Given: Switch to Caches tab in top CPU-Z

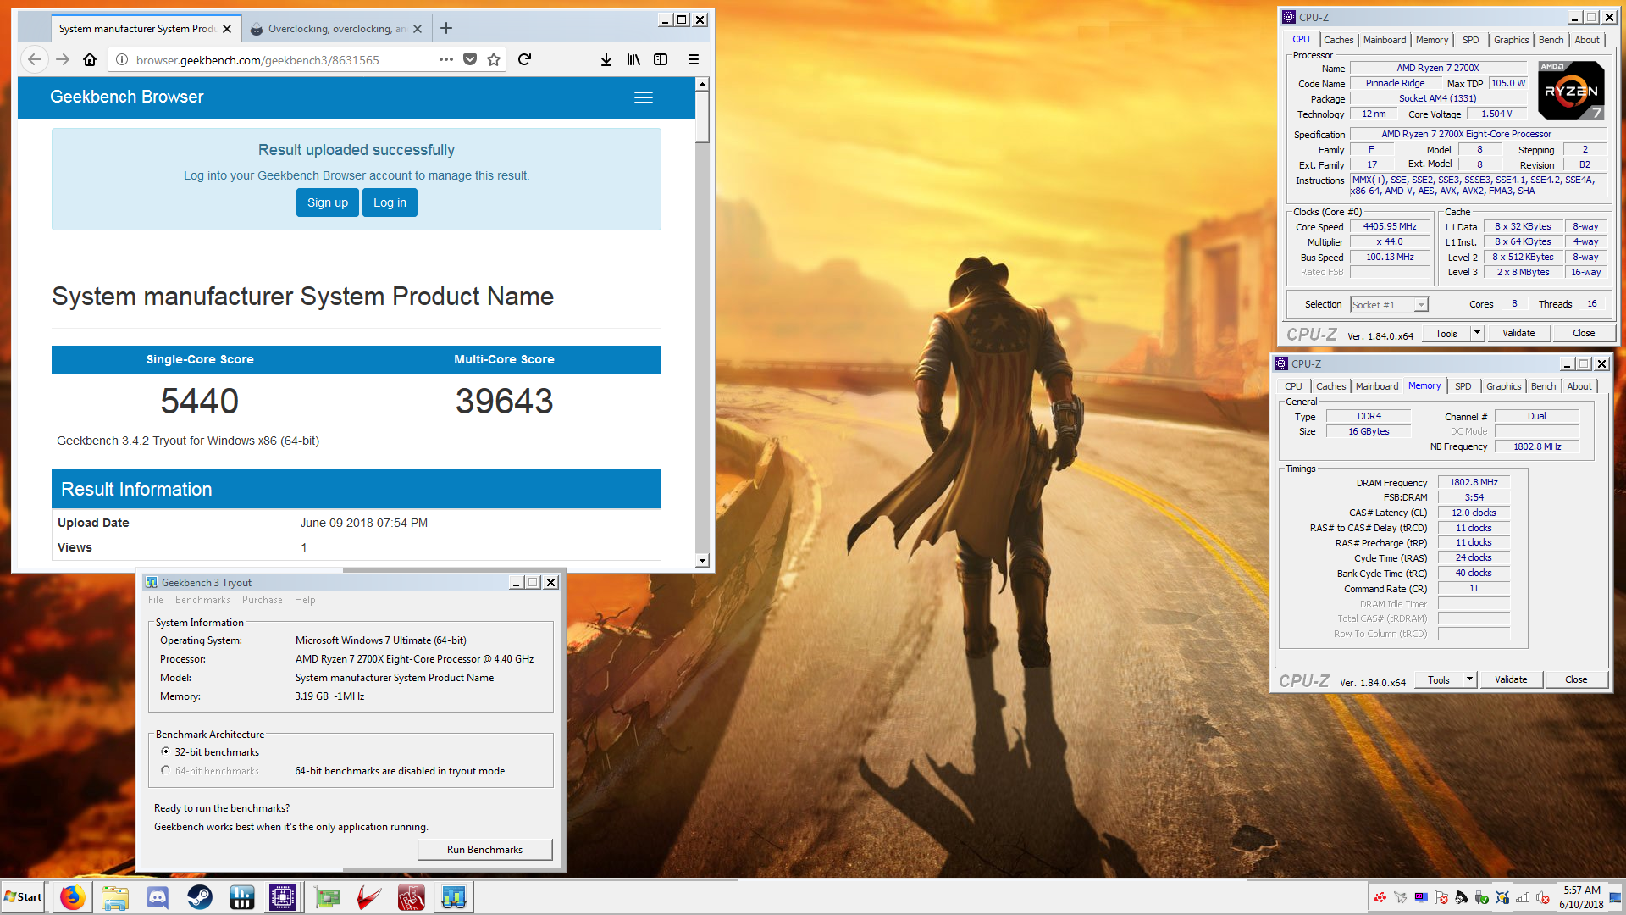Looking at the screenshot, I should tap(1338, 40).
